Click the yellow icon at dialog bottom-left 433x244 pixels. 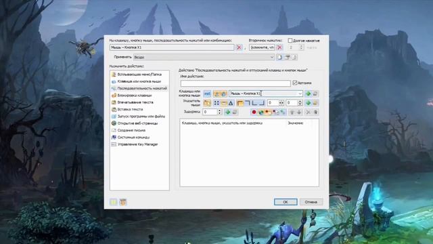pos(114,202)
